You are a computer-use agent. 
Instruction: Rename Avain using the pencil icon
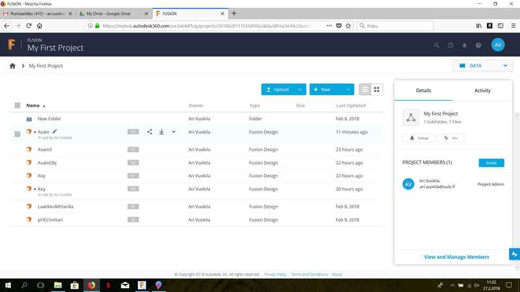[x=55, y=131]
